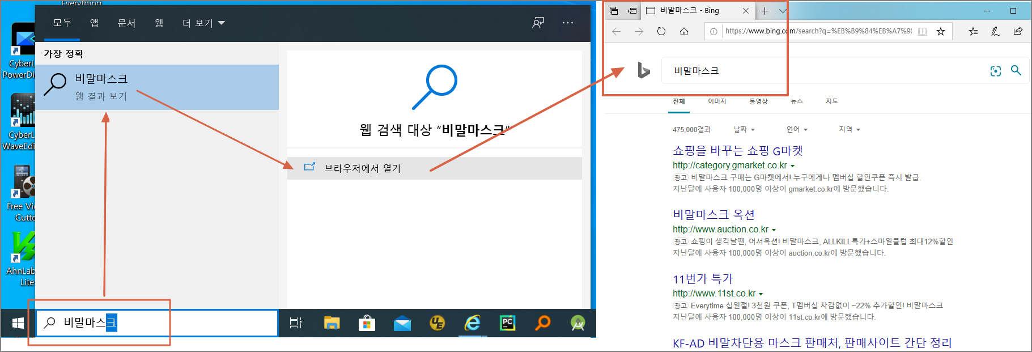Expand arrow next to category.gmarket.co.kr URL

[792, 166]
